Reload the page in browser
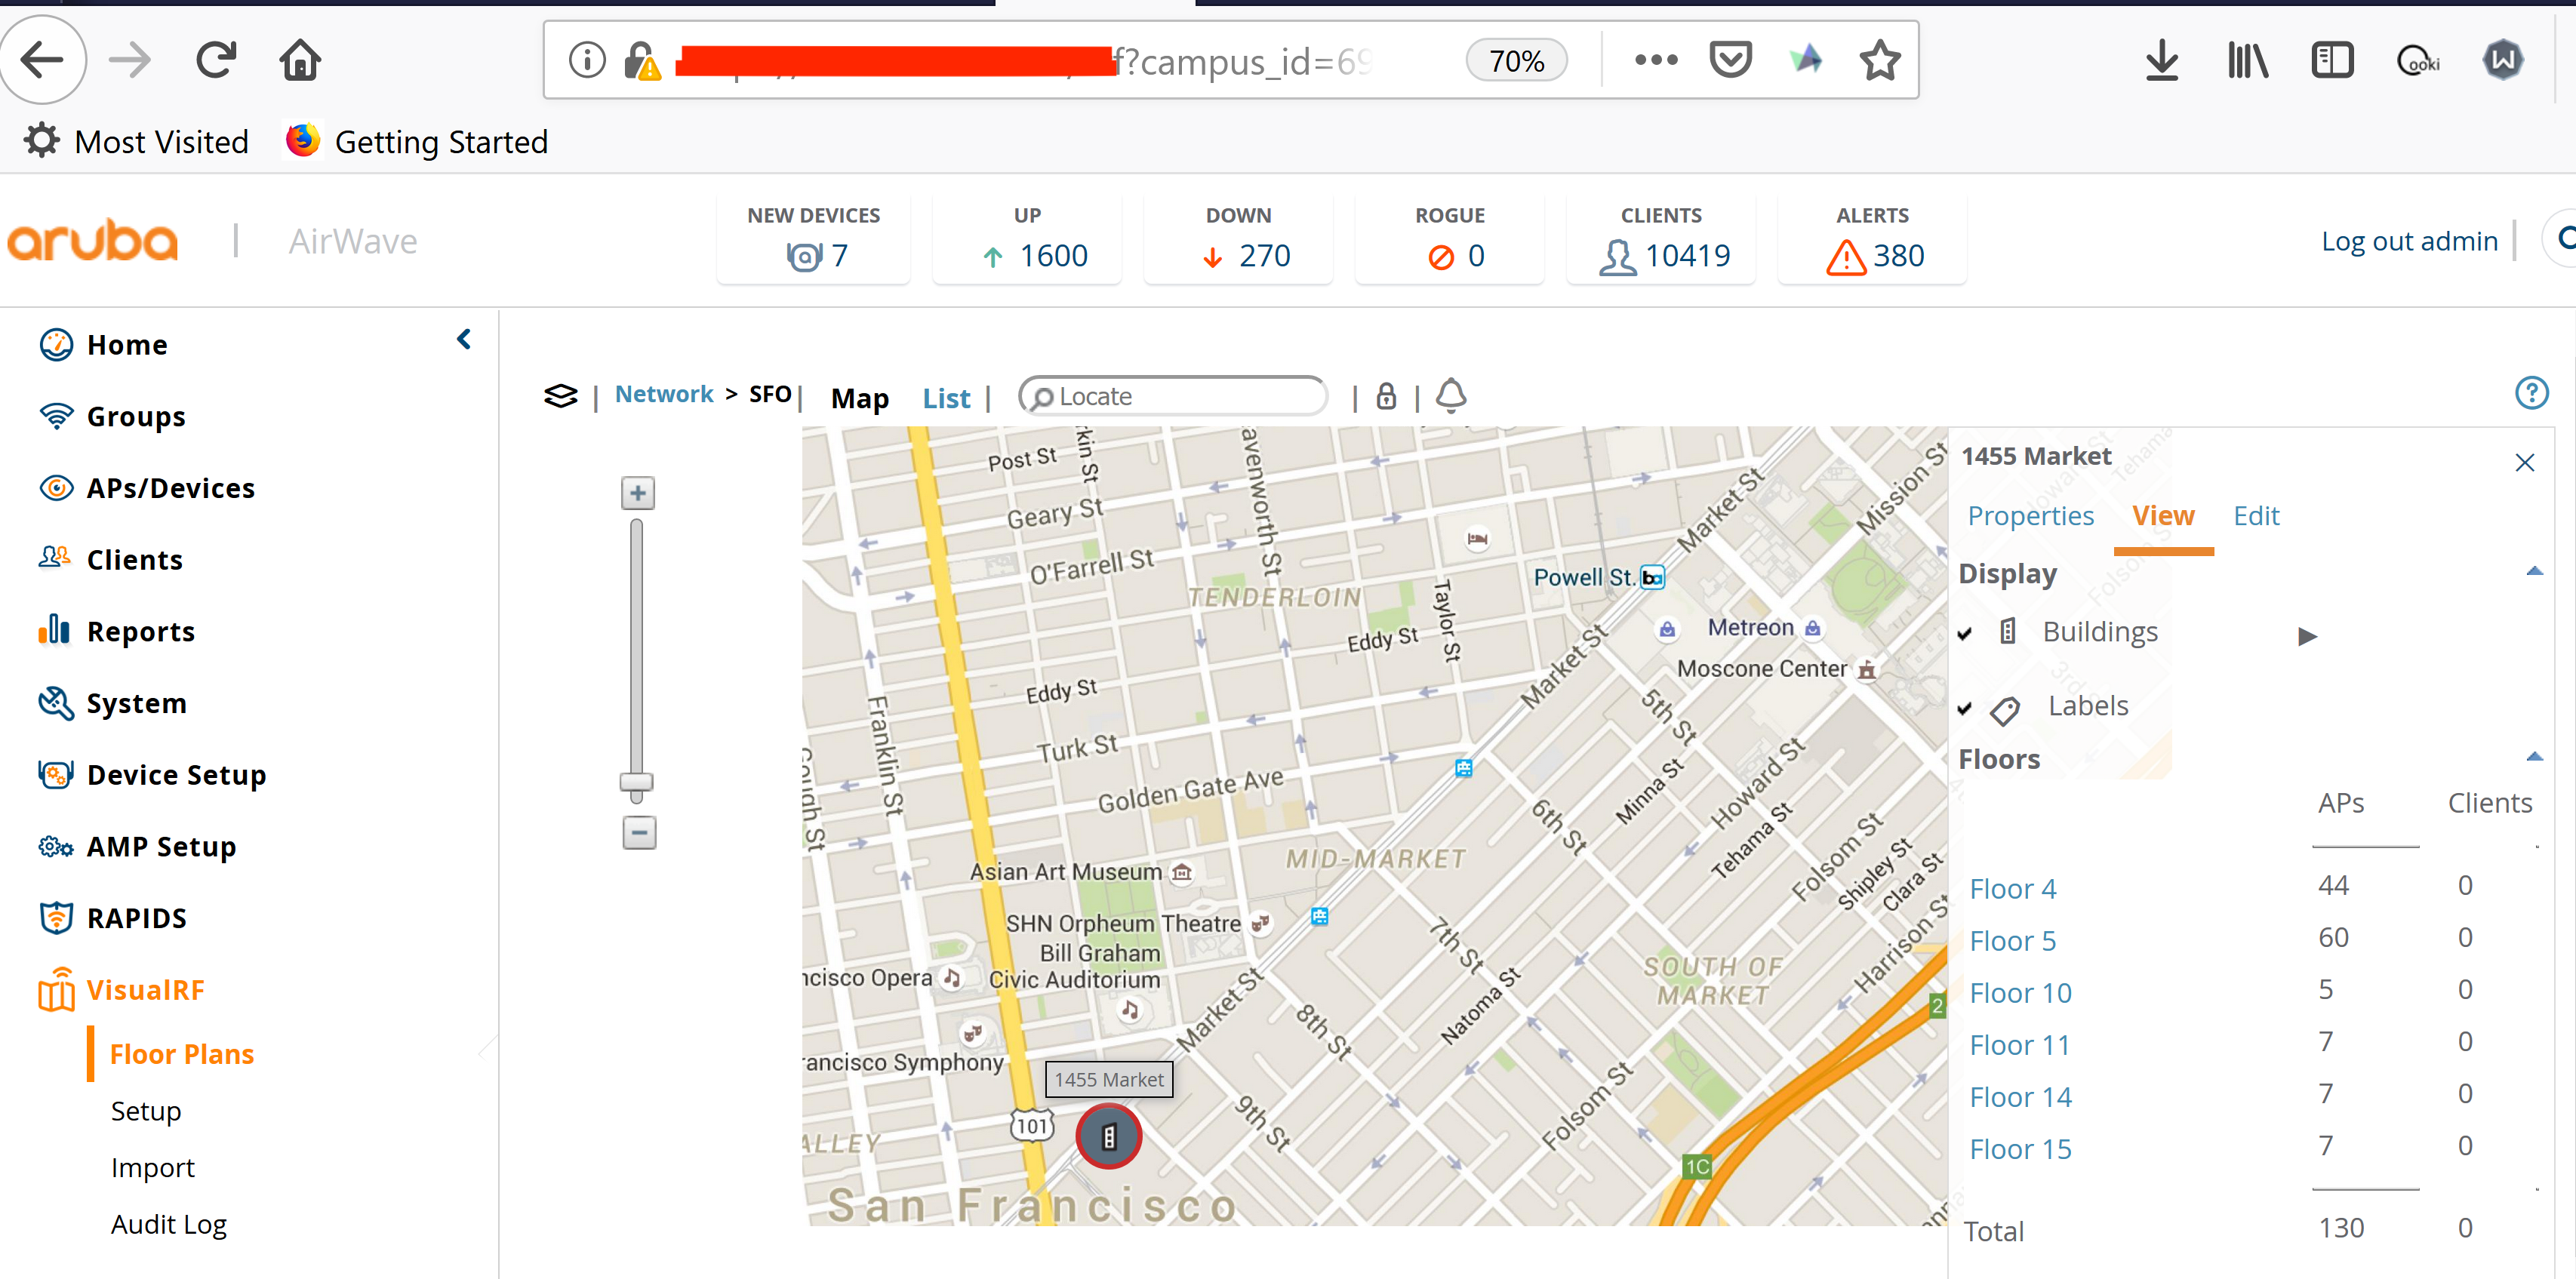Viewport: 2576px width, 1279px height. 216,60
